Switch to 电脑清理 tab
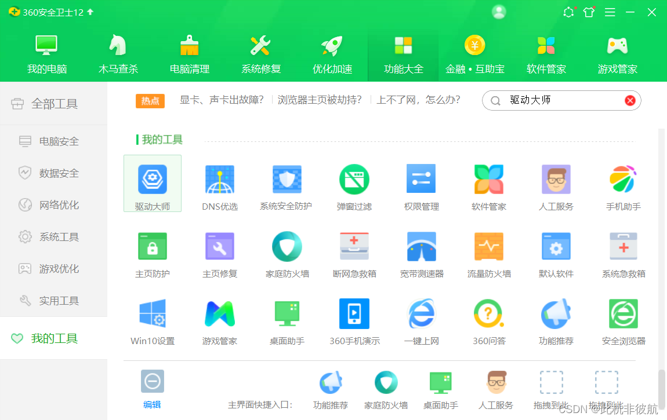The height and width of the screenshot is (420, 667). pos(189,54)
